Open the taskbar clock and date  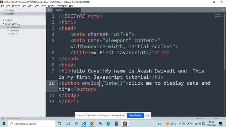pyautogui.click(x=211, y=124)
